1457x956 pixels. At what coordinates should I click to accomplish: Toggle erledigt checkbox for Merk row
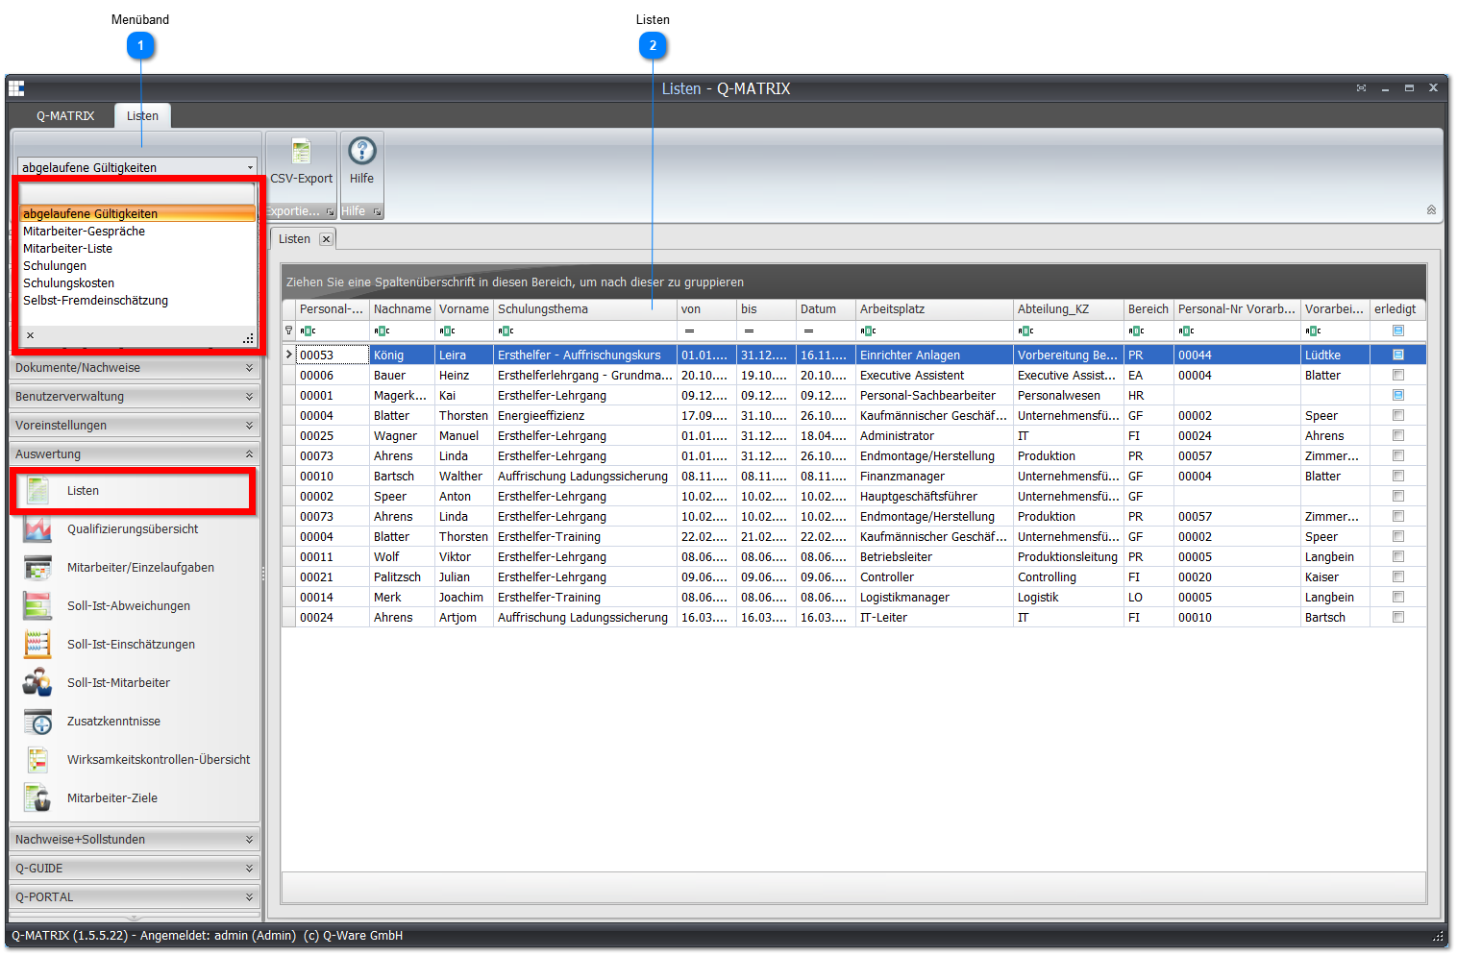click(1398, 598)
